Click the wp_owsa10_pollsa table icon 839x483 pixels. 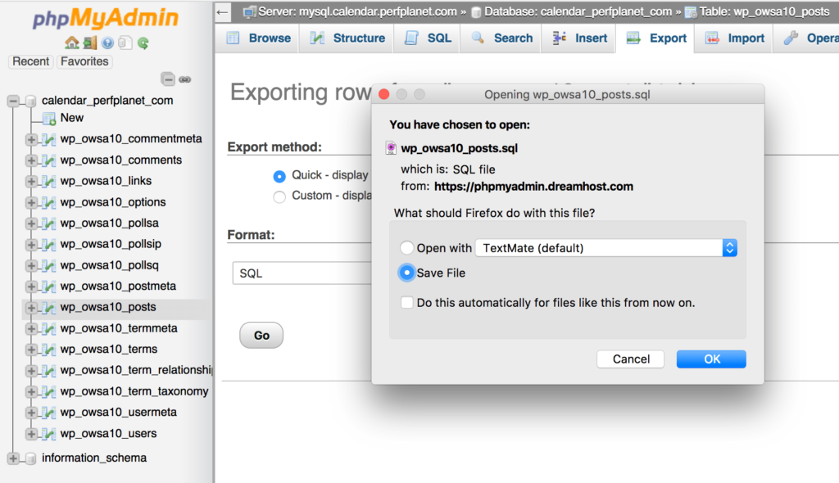(48, 223)
